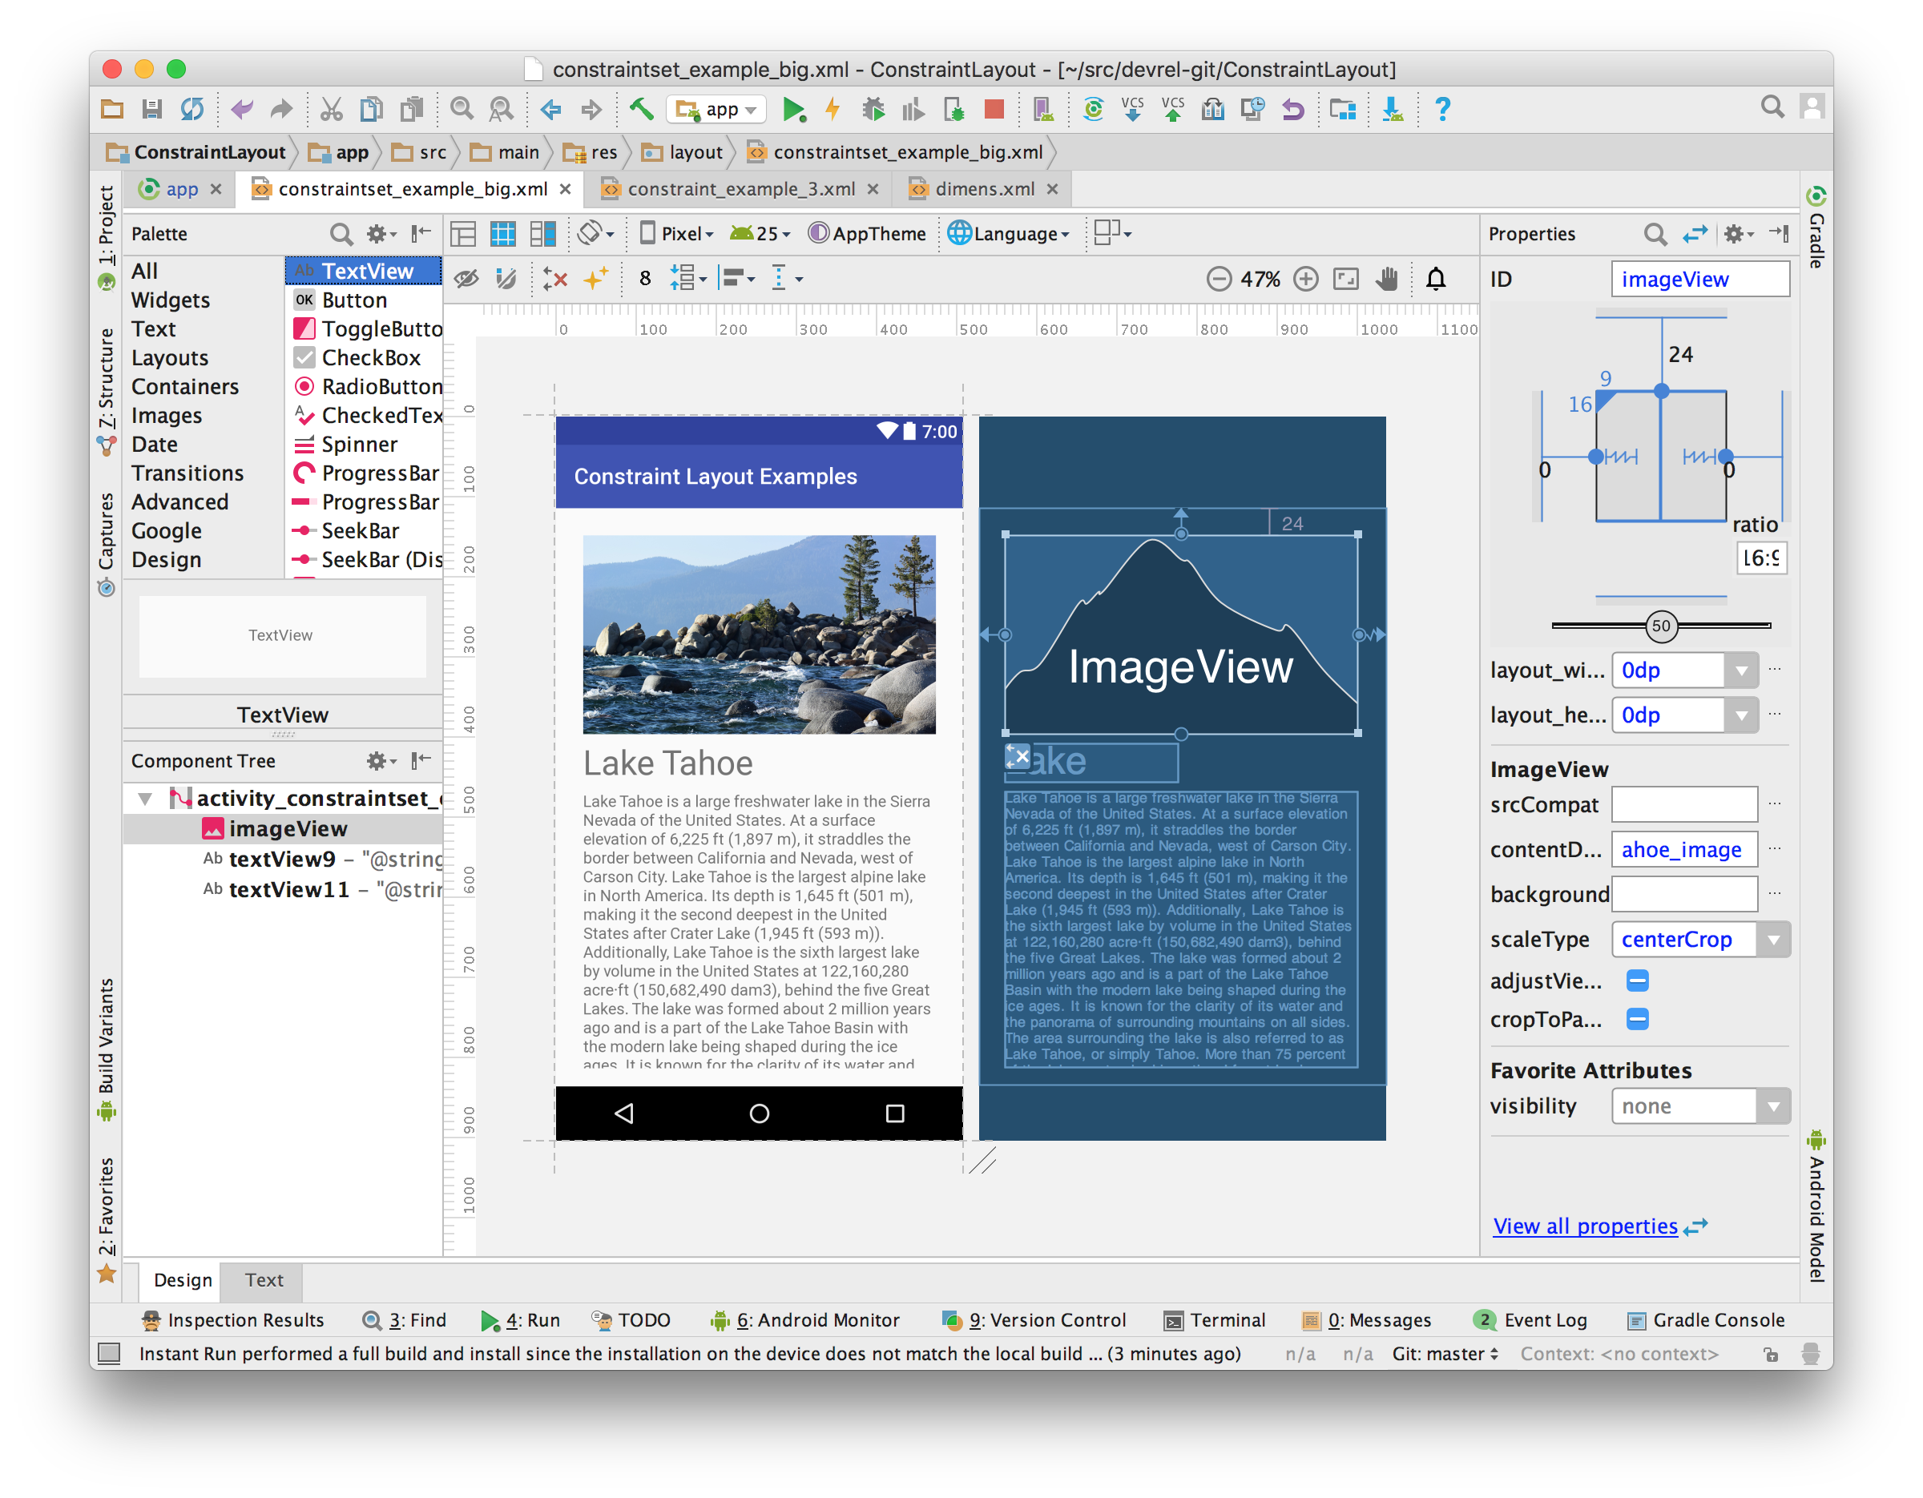Click the ID imageView input field

pyautogui.click(x=1699, y=279)
